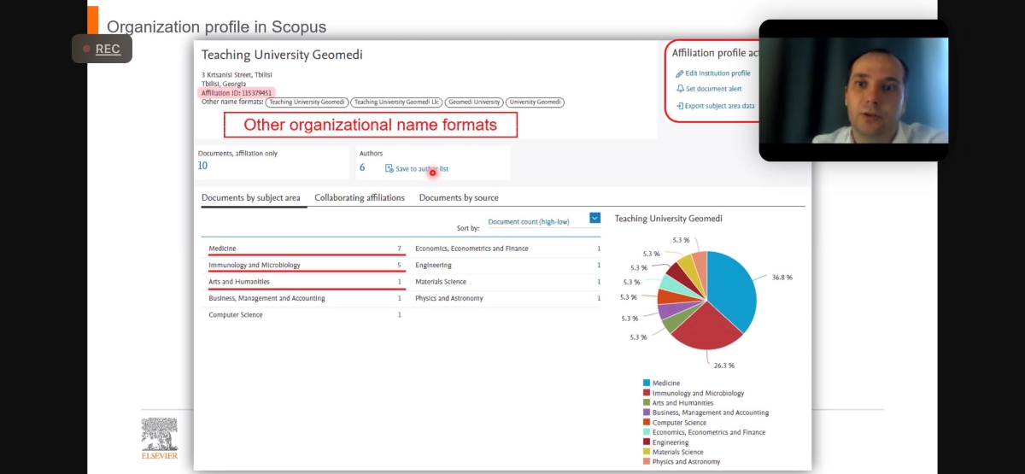1025x474 pixels.
Task: Switch to Collaborating affiliations tab
Action: pos(360,198)
